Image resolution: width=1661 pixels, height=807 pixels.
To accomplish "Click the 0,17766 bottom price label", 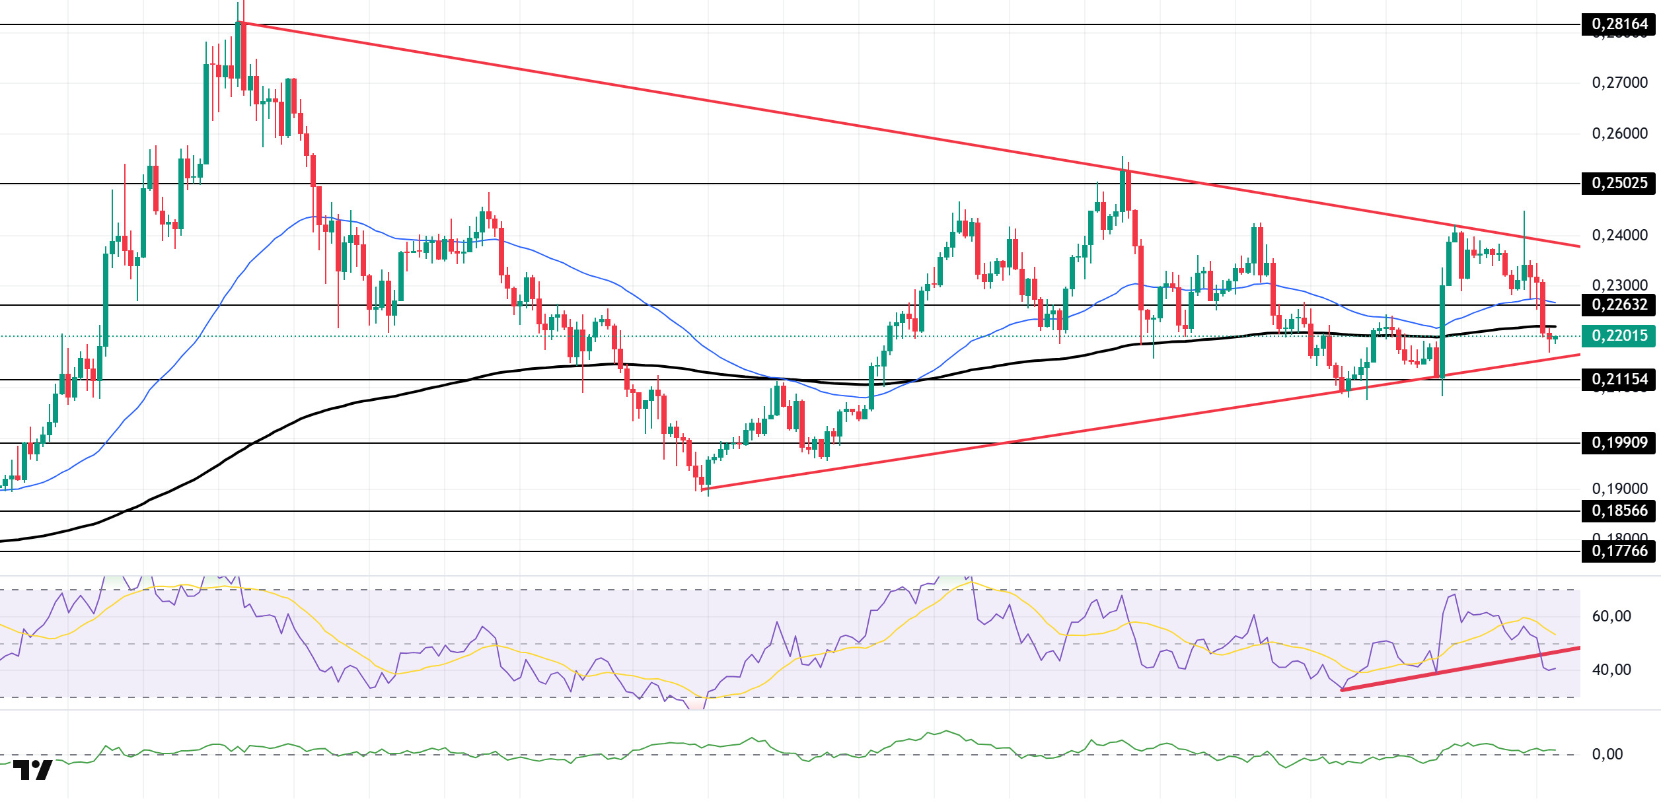I will coord(1619,551).
